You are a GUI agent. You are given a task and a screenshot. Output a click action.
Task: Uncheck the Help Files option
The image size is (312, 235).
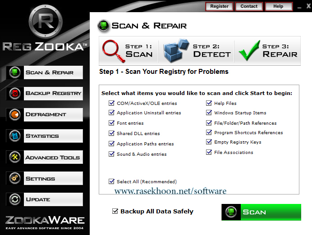tap(209, 103)
